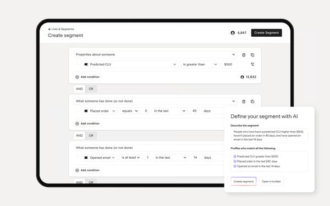Add condition to the Opened email group
Image resolution: width=330 pixels, height=206 pixels.
coord(87,170)
